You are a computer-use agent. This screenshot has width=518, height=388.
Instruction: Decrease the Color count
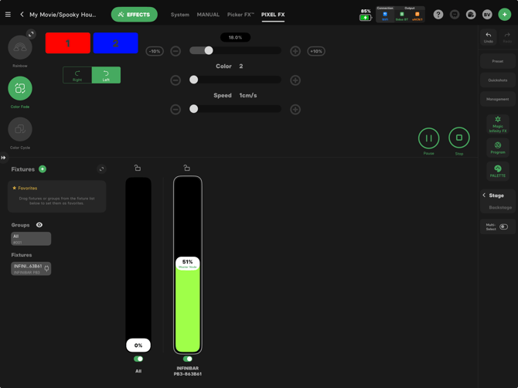pyautogui.click(x=176, y=80)
